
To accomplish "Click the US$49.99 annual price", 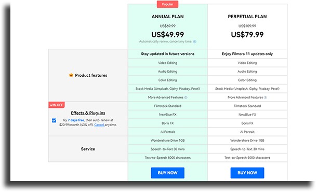I will (168, 35).
